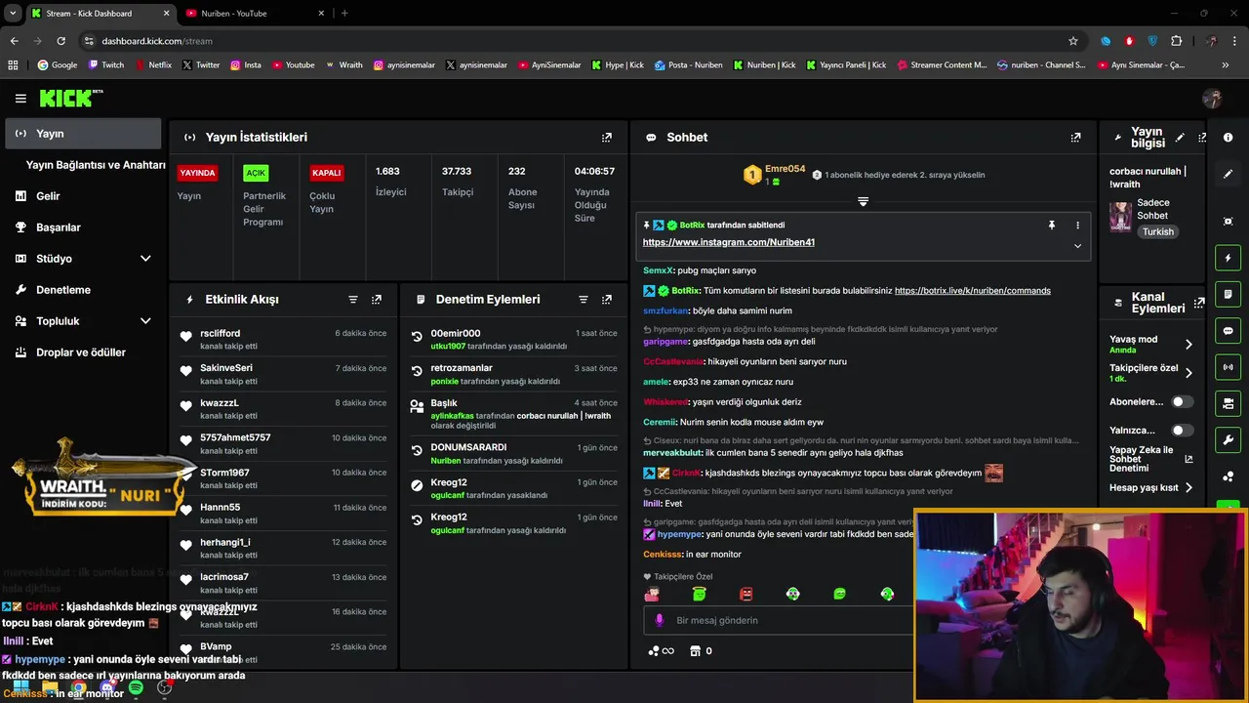The image size is (1249, 703).
Task: Click the purple microphone icon in message box
Action: pyautogui.click(x=660, y=620)
